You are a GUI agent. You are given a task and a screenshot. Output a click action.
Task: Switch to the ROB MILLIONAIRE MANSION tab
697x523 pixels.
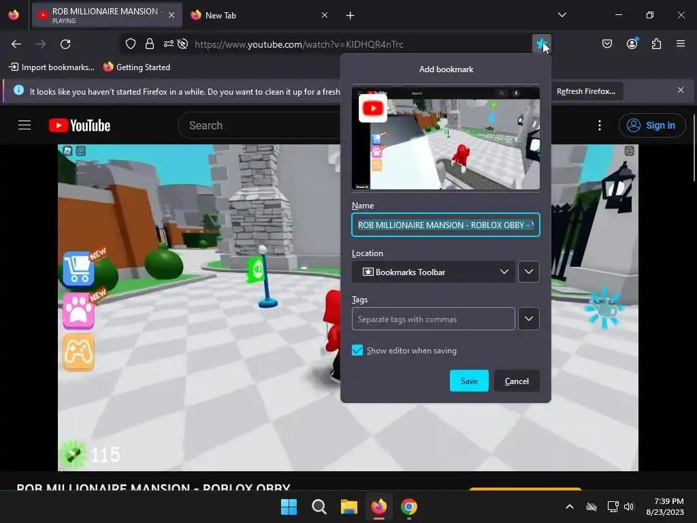point(107,15)
